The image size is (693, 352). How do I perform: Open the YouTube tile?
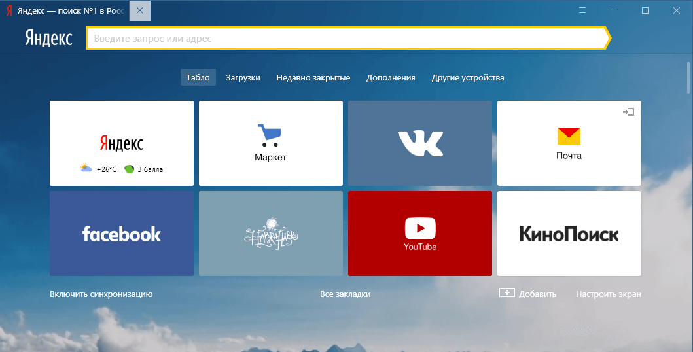click(x=420, y=234)
